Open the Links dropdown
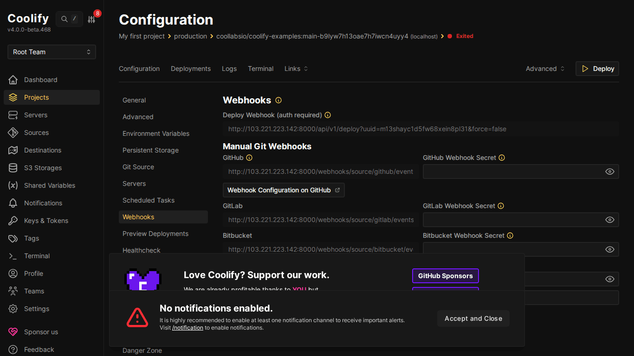This screenshot has height=356, width=634. coord(296,69)
